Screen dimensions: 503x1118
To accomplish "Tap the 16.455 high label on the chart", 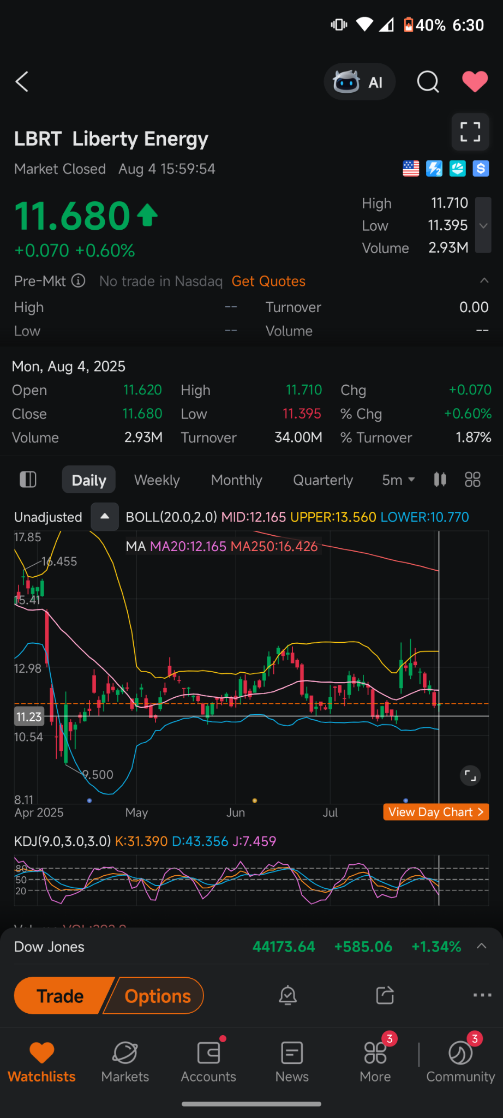I will [x=59, y=561].
